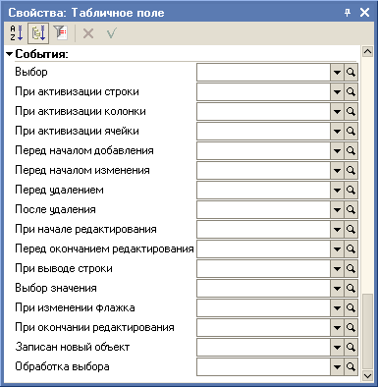Click magnifier for При активизации ячейки
Screen dimensions: 378x387
pos(351,132)
